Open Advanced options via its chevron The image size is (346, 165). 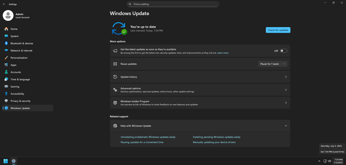(286, 90)
